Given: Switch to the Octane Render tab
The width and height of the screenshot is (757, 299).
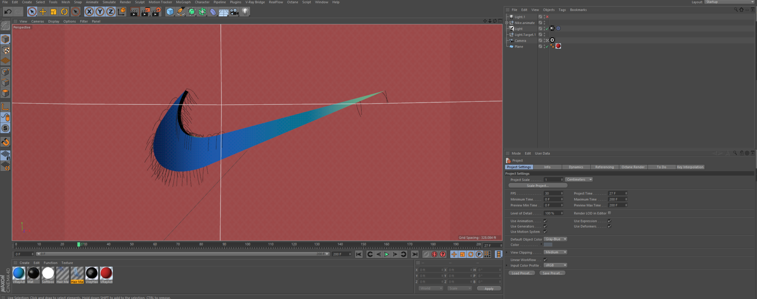Looking at the screenshot, I should click(633, 167).
